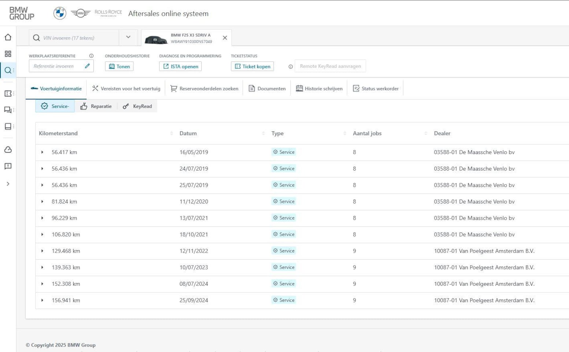Sort by the Datum column arrows
Screen dimensions: 569x352
pos(263,133)
